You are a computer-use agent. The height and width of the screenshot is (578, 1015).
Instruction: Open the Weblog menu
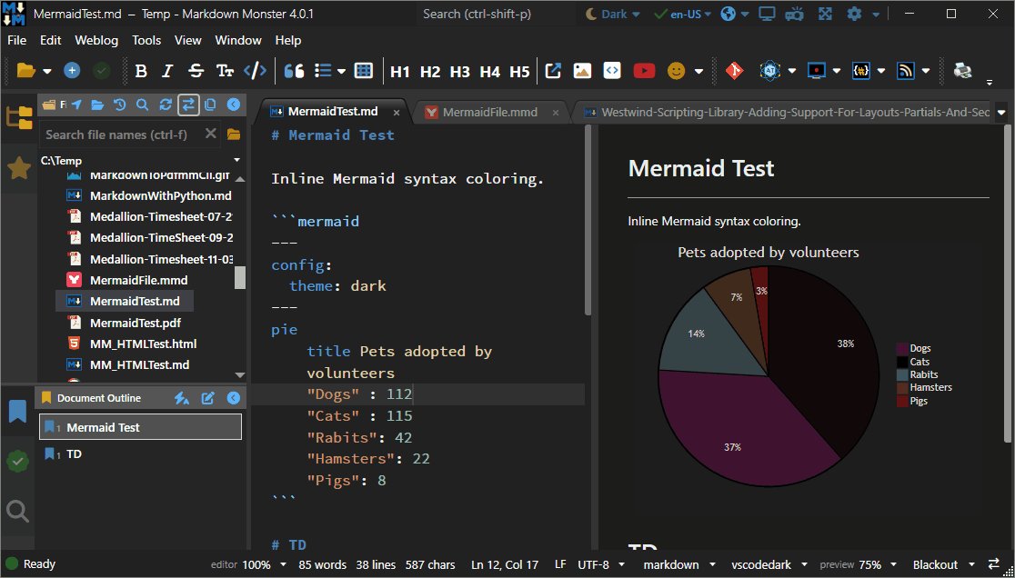(96, 40)
